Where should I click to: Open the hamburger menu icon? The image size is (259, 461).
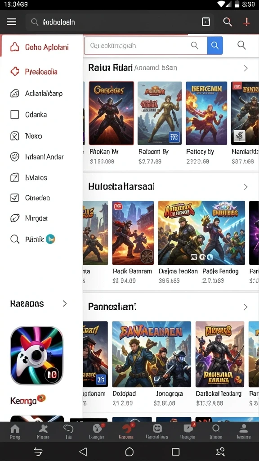[x=11, y=22]
